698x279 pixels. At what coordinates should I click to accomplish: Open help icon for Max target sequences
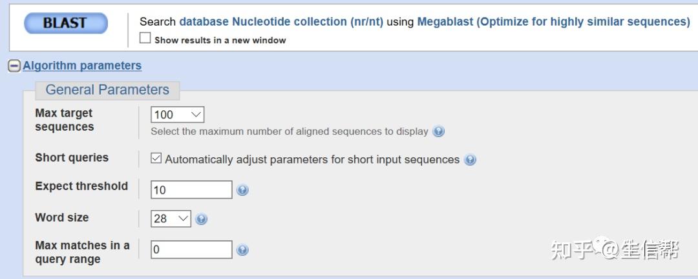439,131
